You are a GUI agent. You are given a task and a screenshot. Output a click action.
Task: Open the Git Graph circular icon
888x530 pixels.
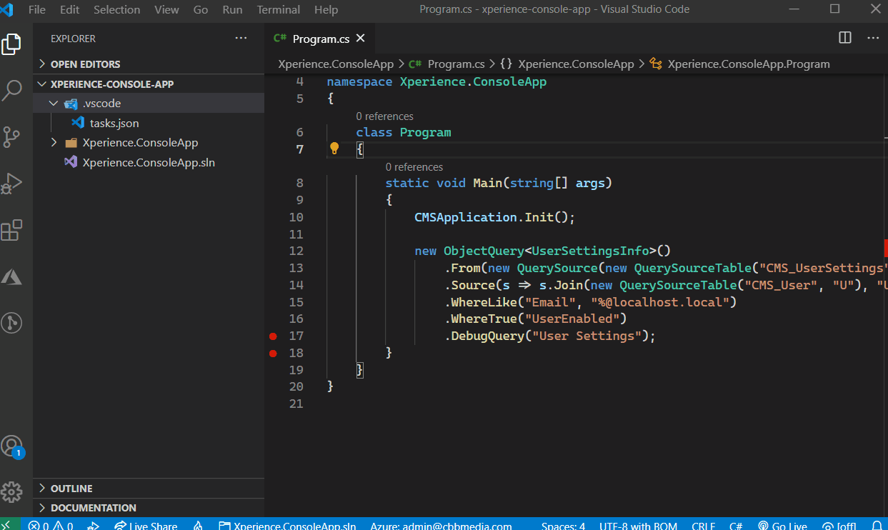pyautogui.click(x=11, y=323)
